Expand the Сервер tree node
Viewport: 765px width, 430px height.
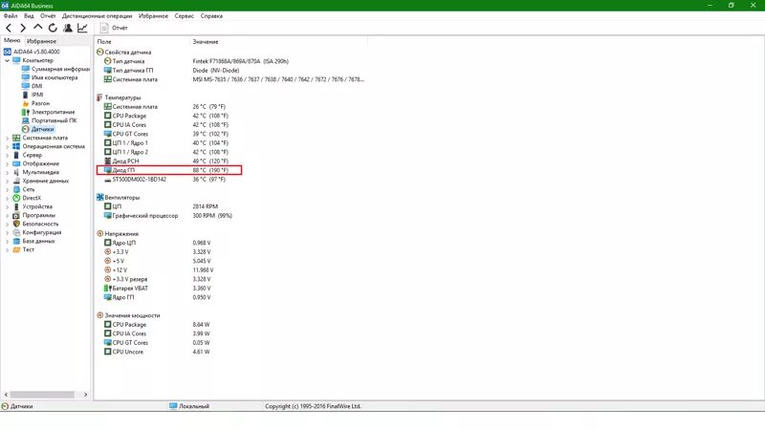click(7, 155)
